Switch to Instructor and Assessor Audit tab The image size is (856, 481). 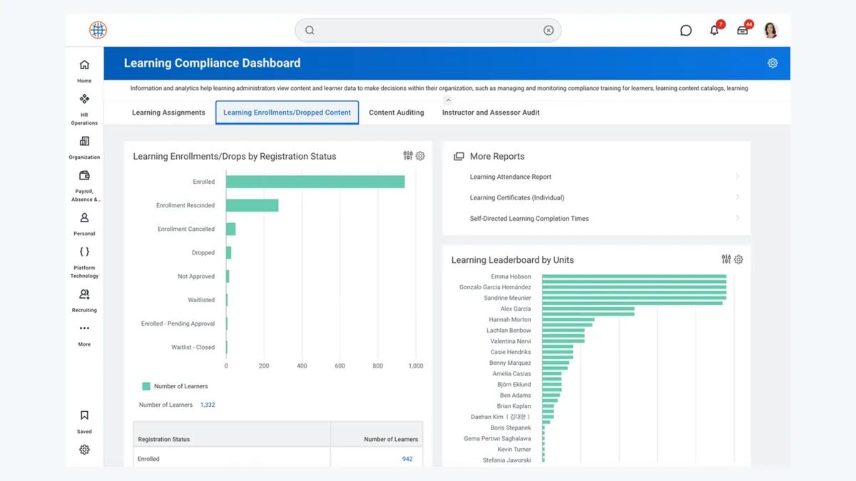491,113
